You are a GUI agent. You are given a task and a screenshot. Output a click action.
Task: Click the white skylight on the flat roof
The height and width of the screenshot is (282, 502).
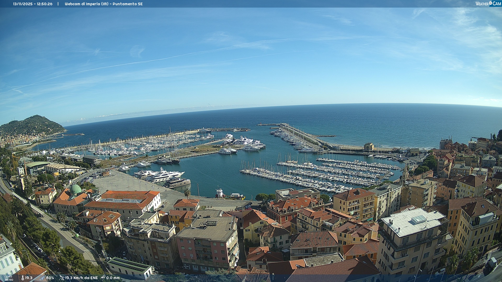tap(419, 219)
